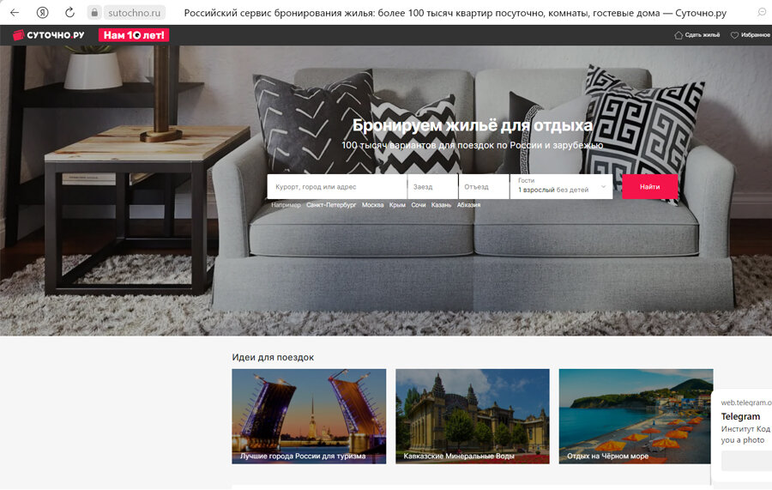Image resolution: width=772 pixels, height=490 pixels.
Task: Click the chevron in the guests selector
Action: click(603, 186)
